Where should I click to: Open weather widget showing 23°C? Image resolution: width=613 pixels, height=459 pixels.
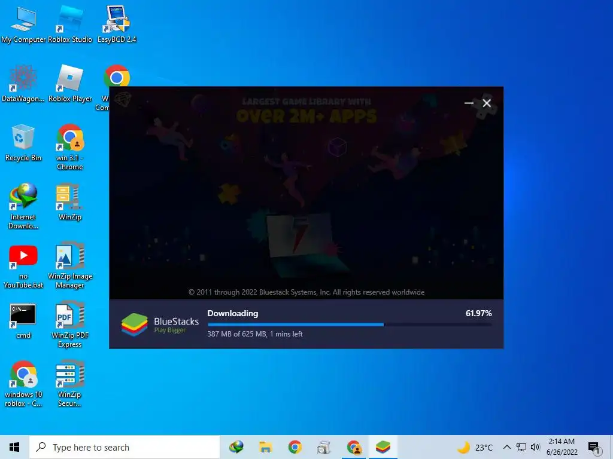(475, 447)
